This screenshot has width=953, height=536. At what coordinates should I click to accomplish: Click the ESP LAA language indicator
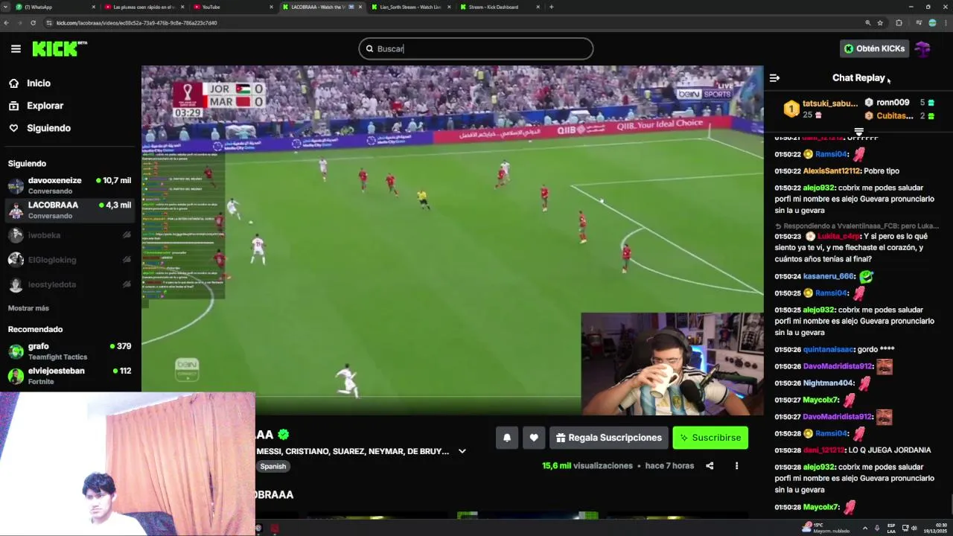click(x=891, y=528)
